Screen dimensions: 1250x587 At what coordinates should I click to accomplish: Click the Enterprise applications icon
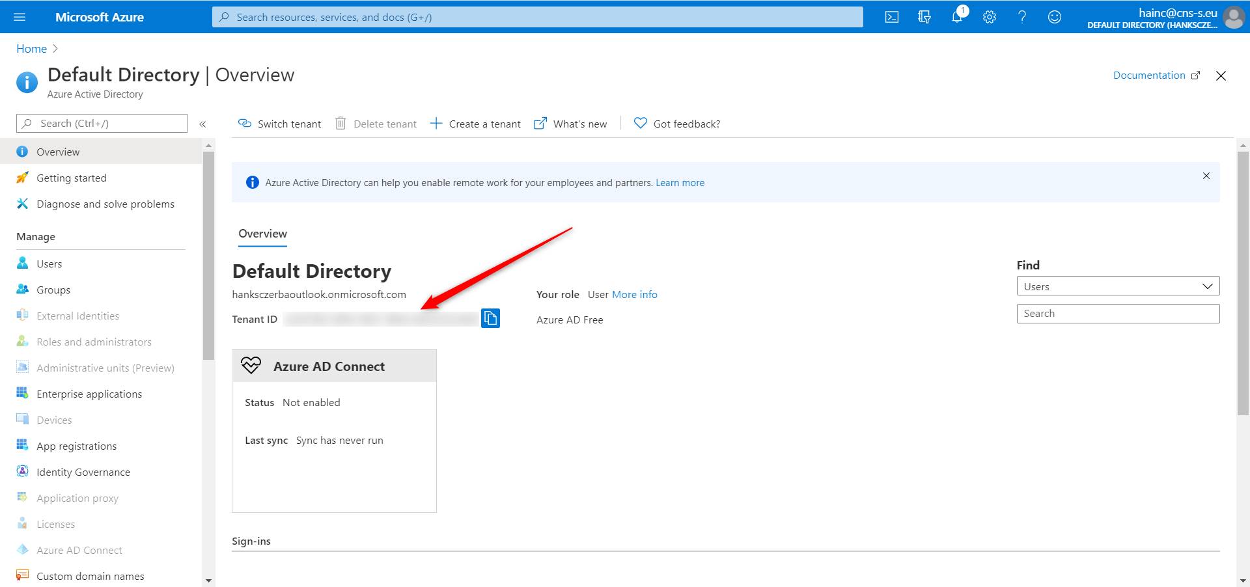pyautogui.click(x=22, y=393)
